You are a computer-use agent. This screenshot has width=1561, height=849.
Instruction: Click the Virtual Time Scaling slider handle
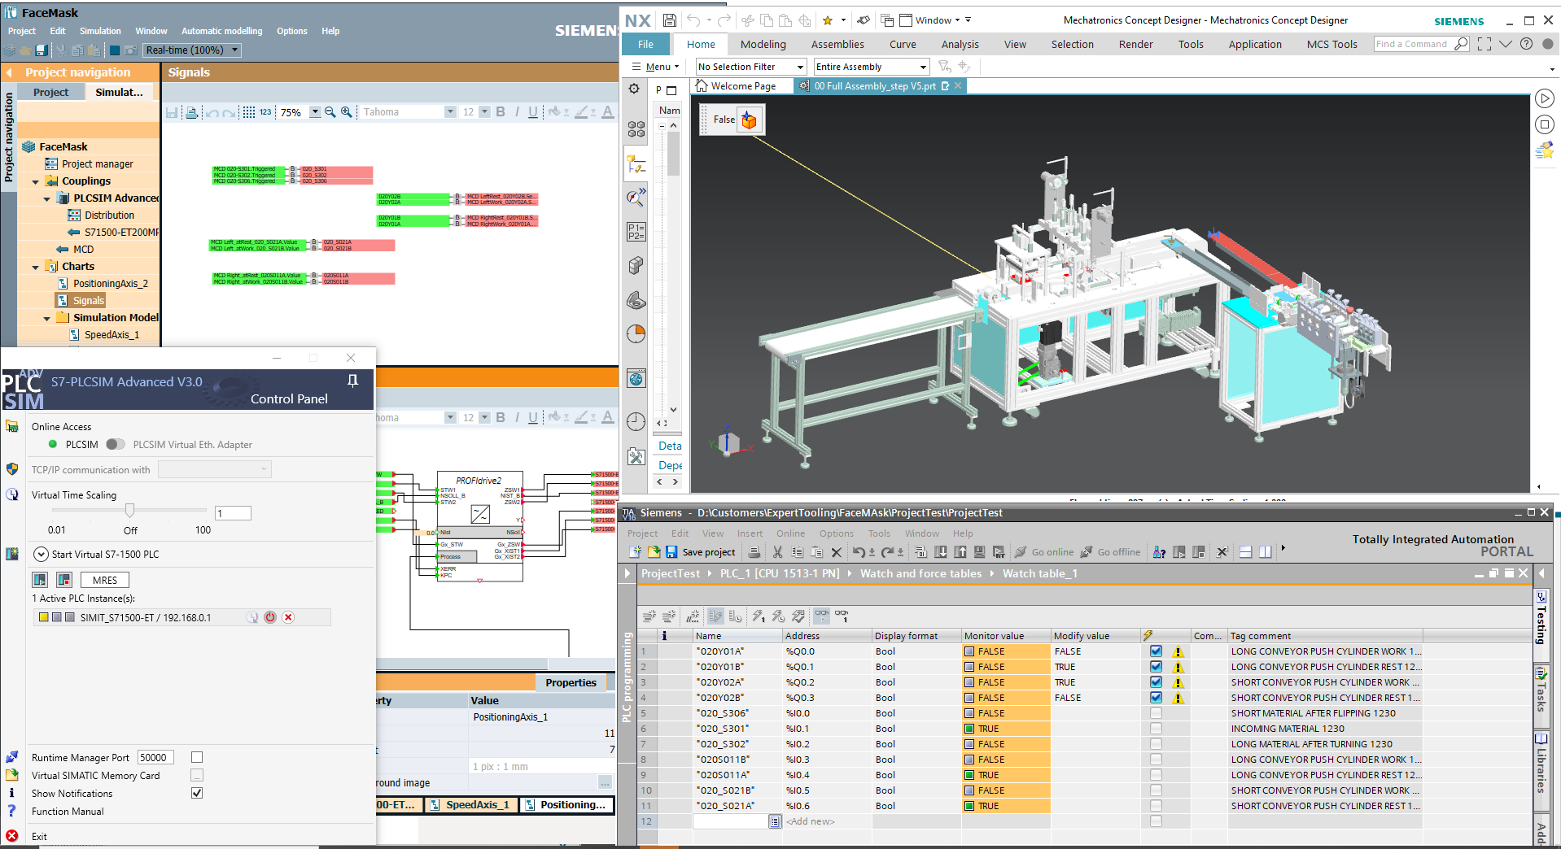click(x=129, y=511)
